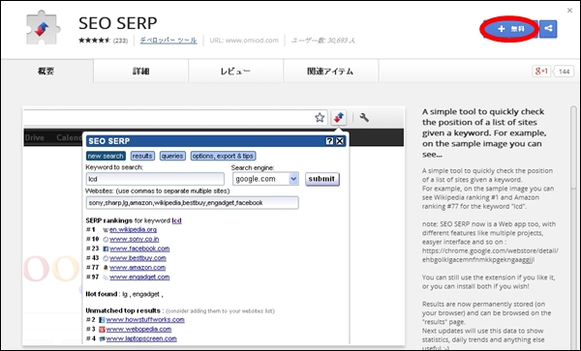Click the 'Not found : lg , engadget' text
Image resolution: width=581 pixels, height=351 pixels.
[x=124, y=294]
